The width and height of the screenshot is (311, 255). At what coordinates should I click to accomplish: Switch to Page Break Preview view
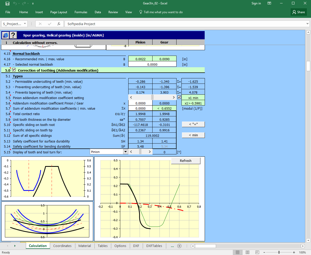coord(257,252)
